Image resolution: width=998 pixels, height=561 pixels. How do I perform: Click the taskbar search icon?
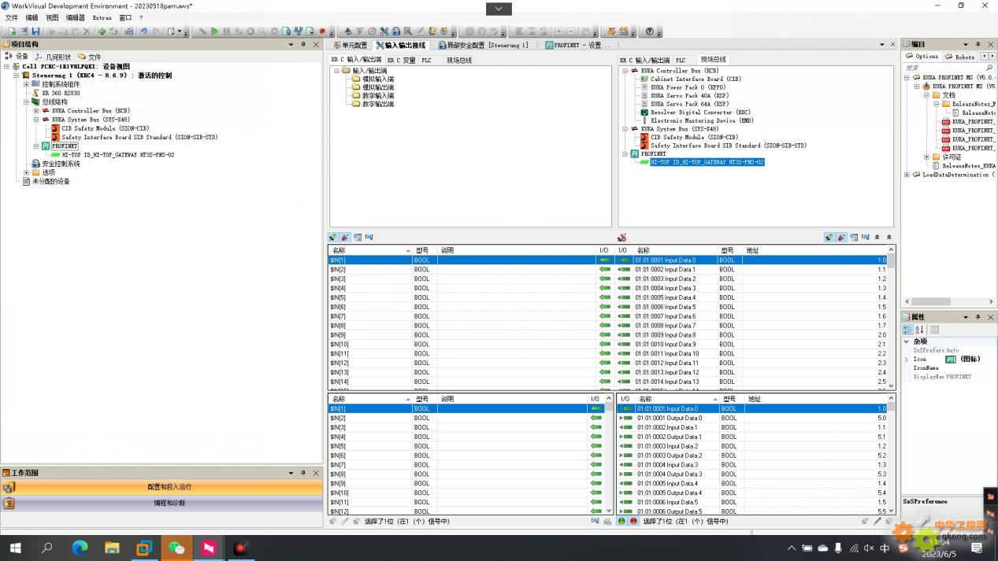pyautogui.click(x=47, y=548)
